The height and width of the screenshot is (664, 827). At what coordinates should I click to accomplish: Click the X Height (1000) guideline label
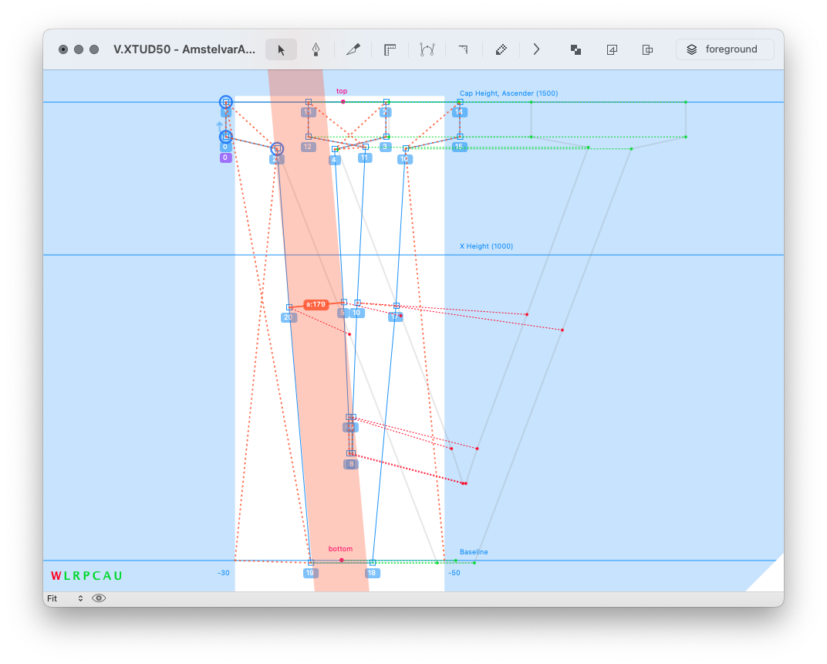(486, 246)
